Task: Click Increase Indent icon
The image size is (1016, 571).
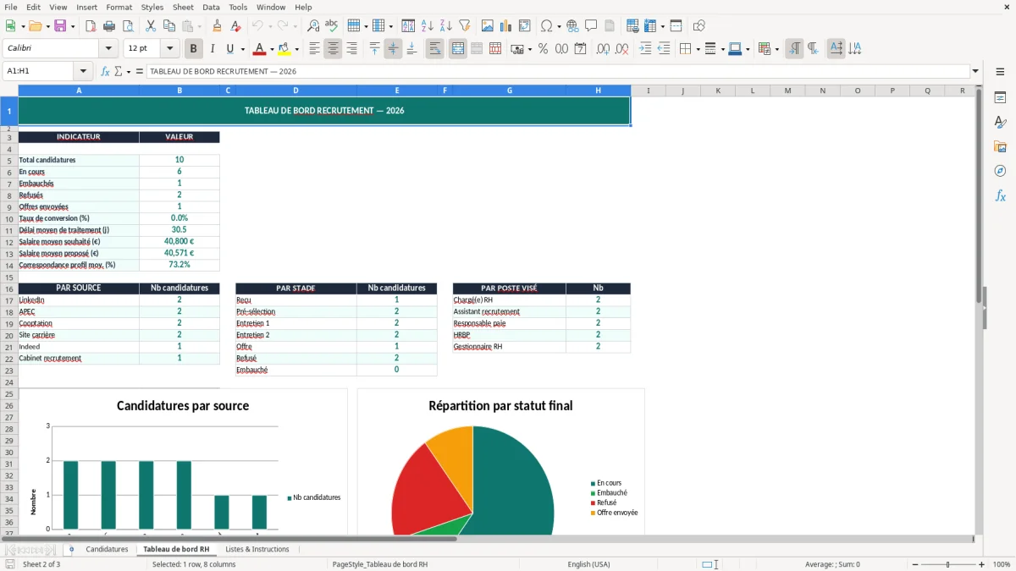Action: (645, 49)
